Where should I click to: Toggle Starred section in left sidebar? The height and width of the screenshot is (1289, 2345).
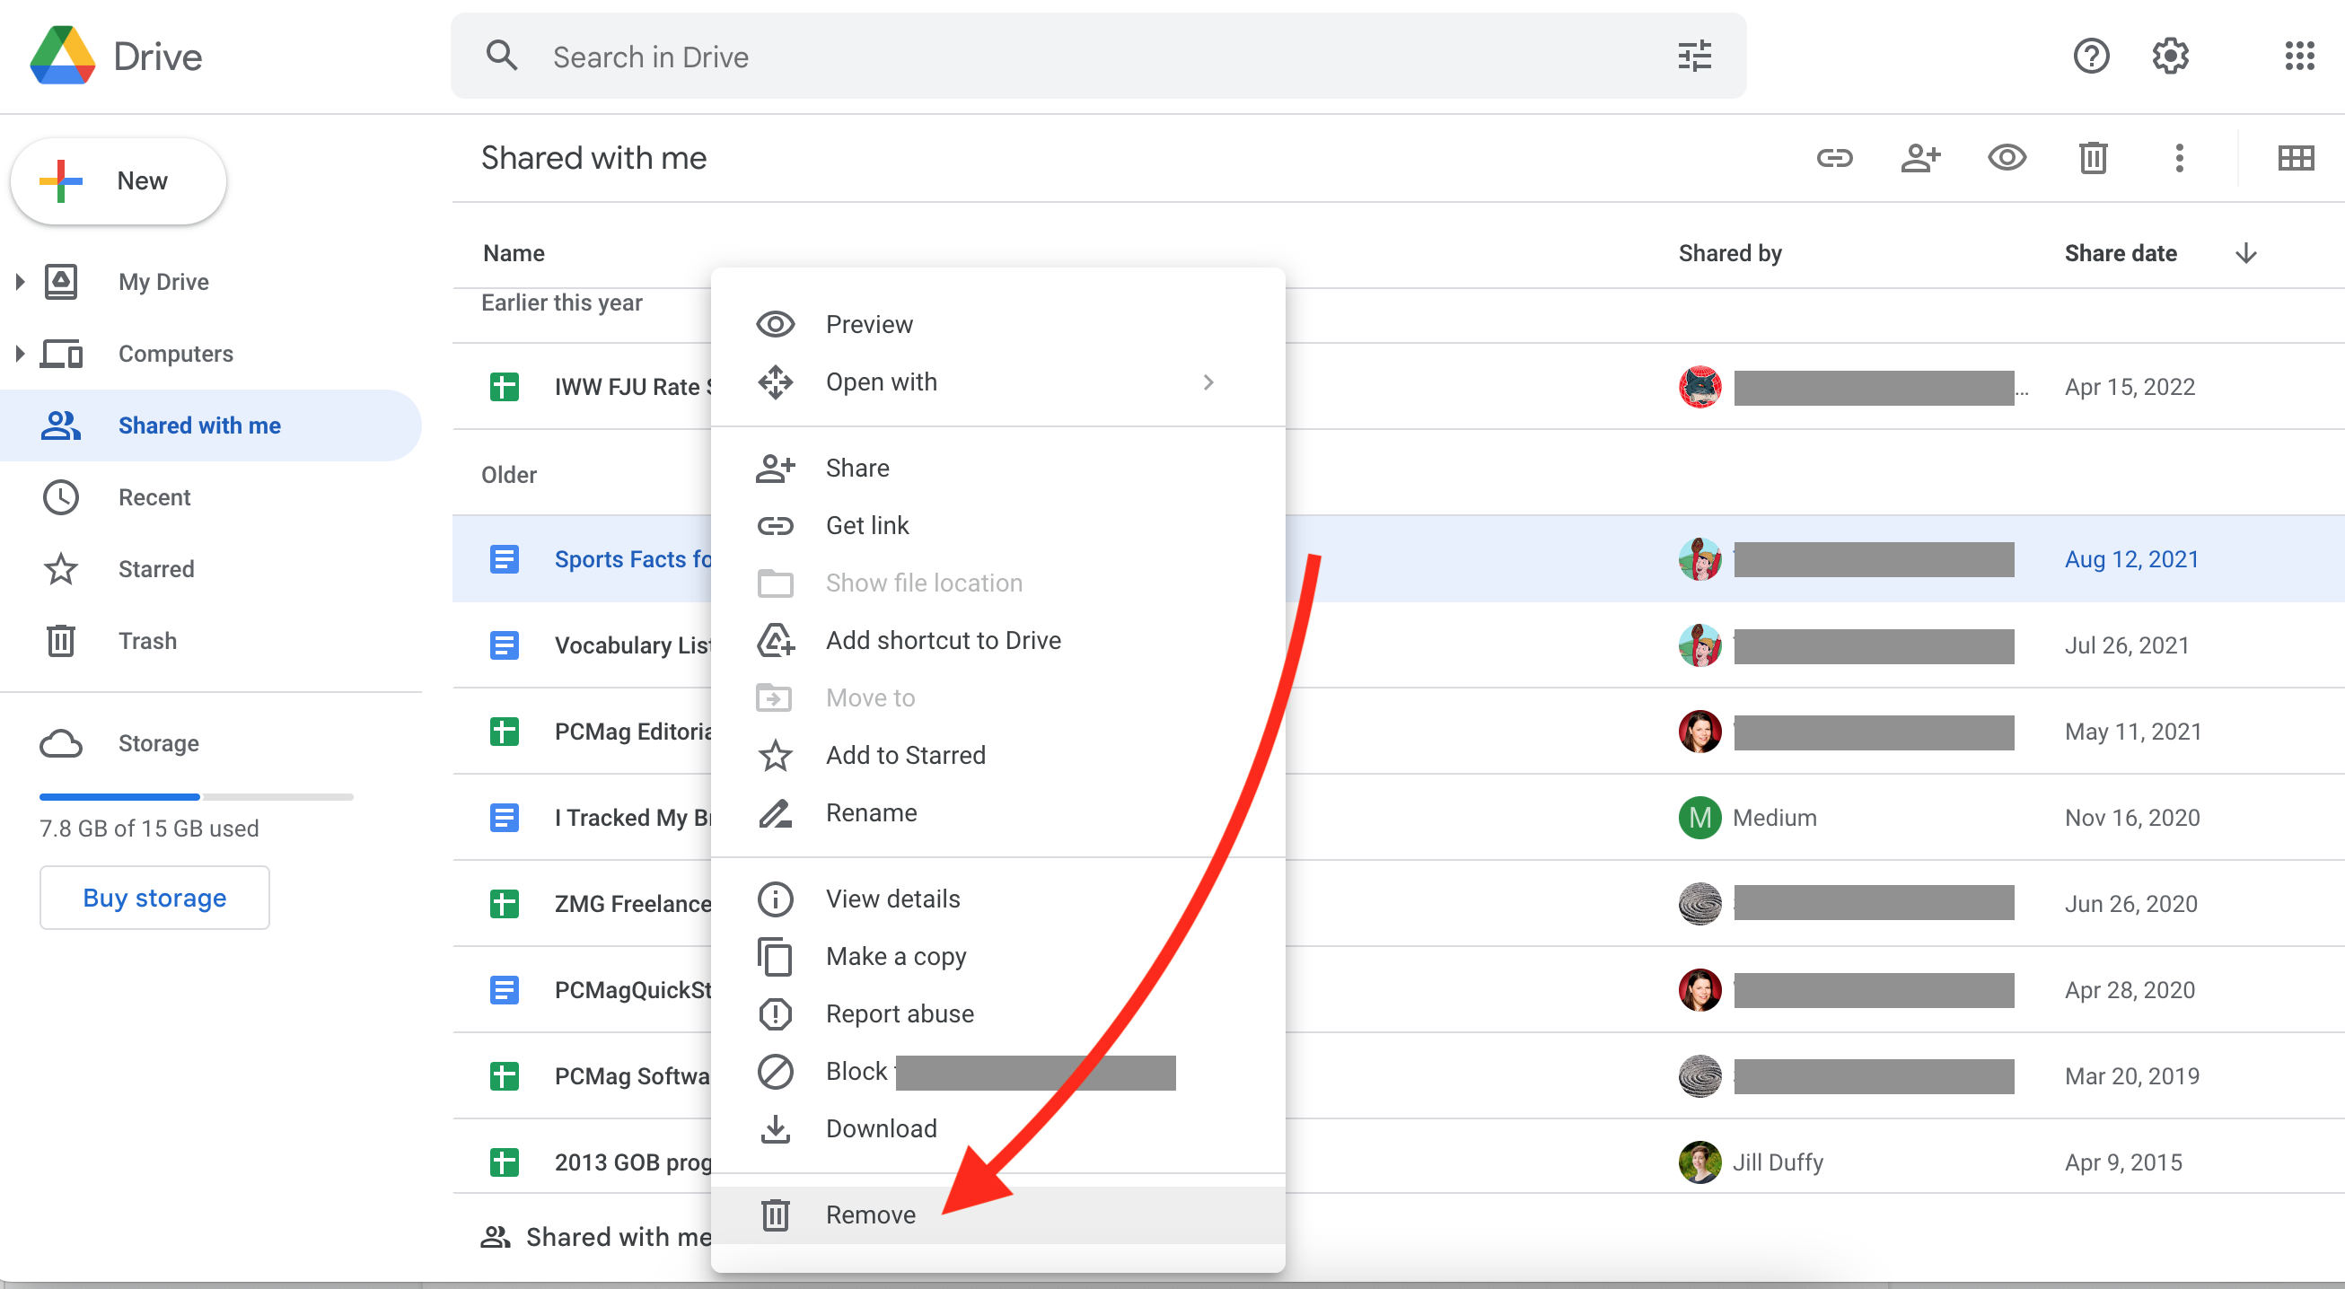[x=155, y=566]
